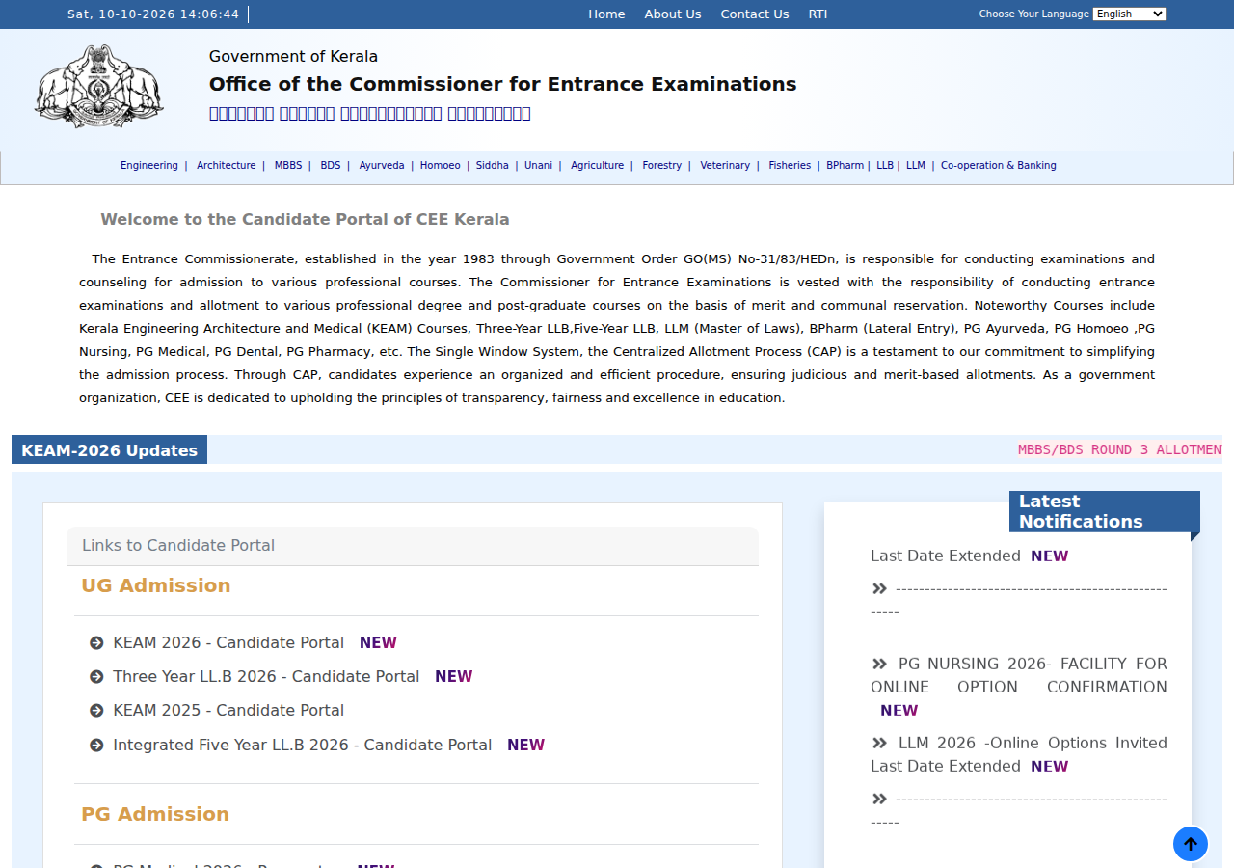Open the About Us menu item
The width and height of the screenshot is (1234, 868).
click(x=673, y=14)
